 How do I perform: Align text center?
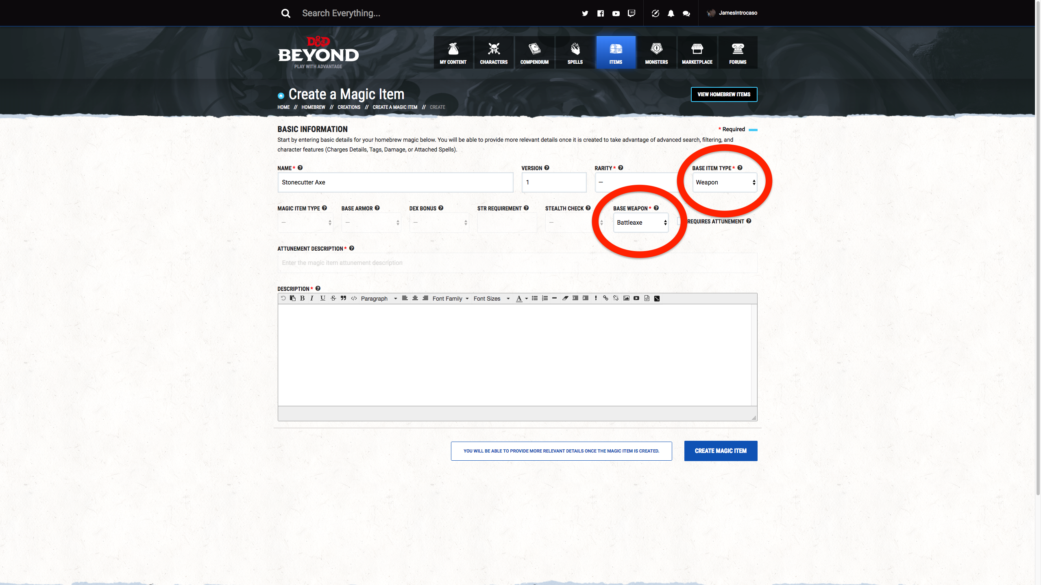[415, 298]
